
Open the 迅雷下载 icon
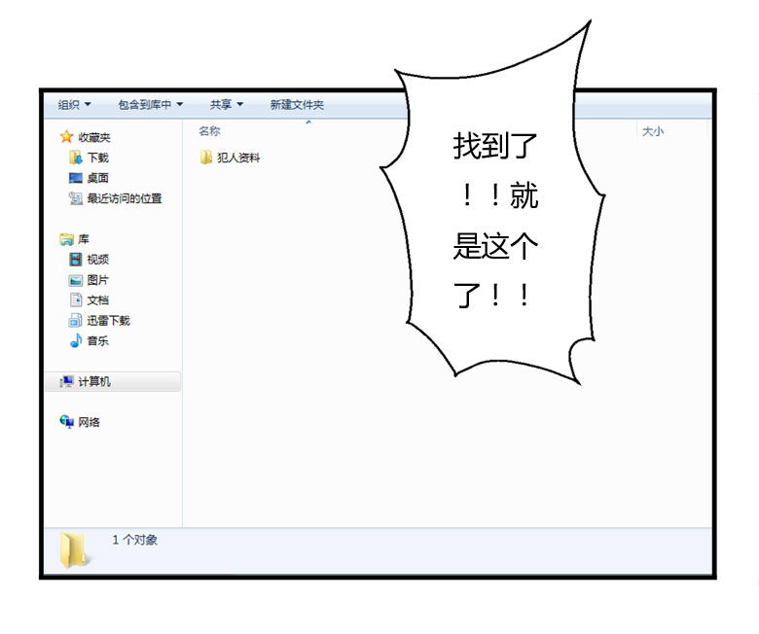[76, 321]
